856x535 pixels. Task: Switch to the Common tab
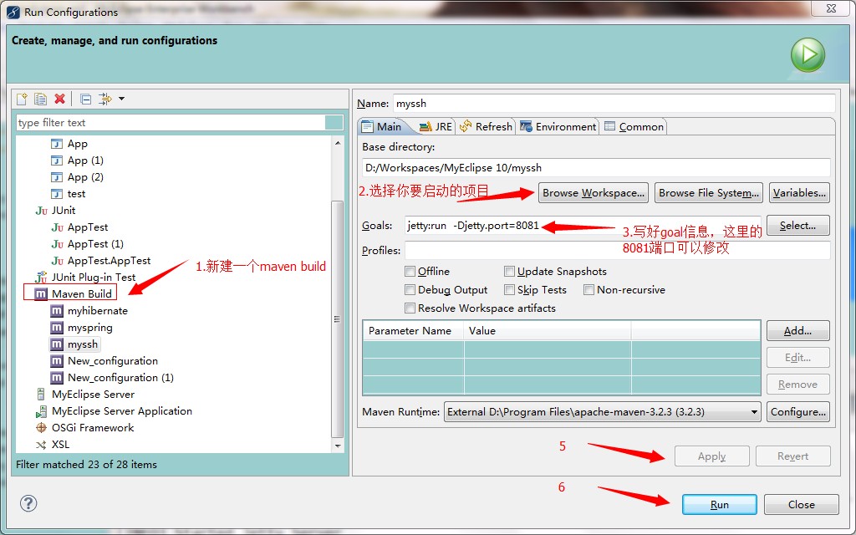click(x=634, y=127)
